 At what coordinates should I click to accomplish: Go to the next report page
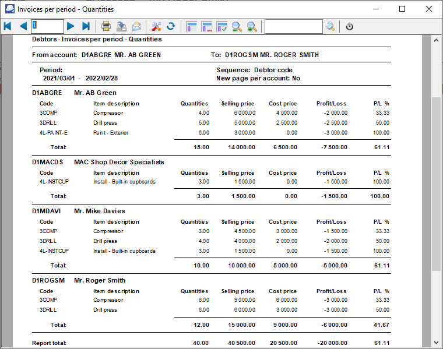(71, 26)
